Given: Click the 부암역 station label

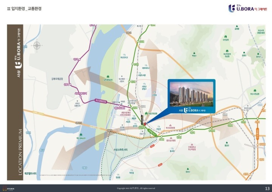Looking at the screenshot, I should [x=243, y=122].
